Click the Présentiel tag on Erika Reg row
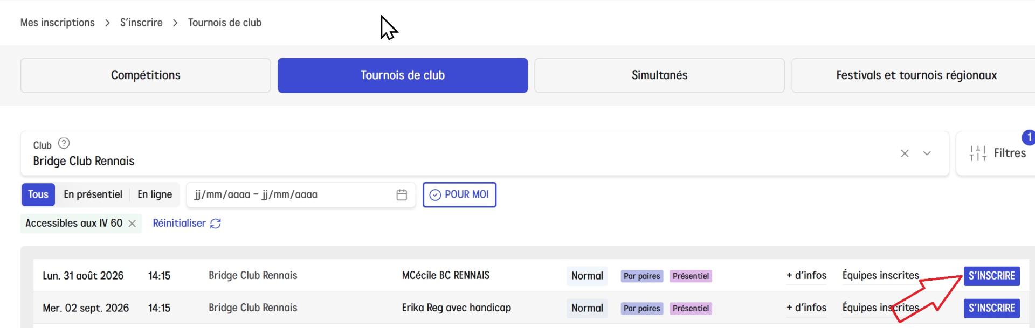Image resolution: width=1035 pixels, height=328 pixels. (691, 309)
